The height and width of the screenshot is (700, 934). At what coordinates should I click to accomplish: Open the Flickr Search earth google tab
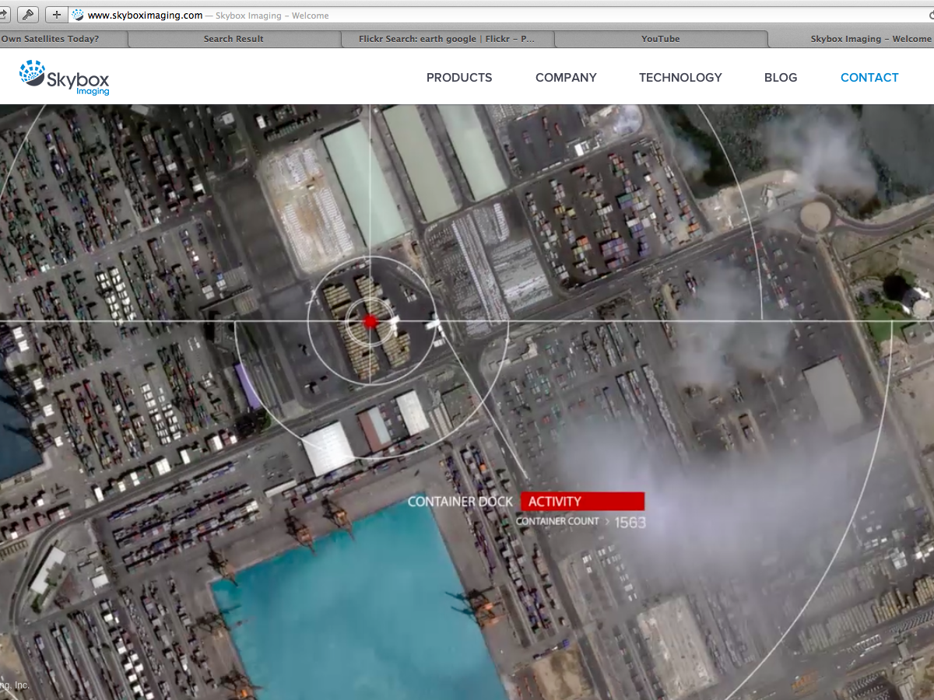[x=448, y=38]
